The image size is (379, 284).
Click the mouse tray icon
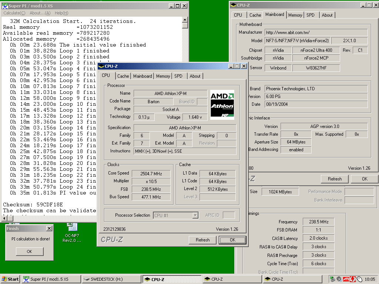[359, 279]
